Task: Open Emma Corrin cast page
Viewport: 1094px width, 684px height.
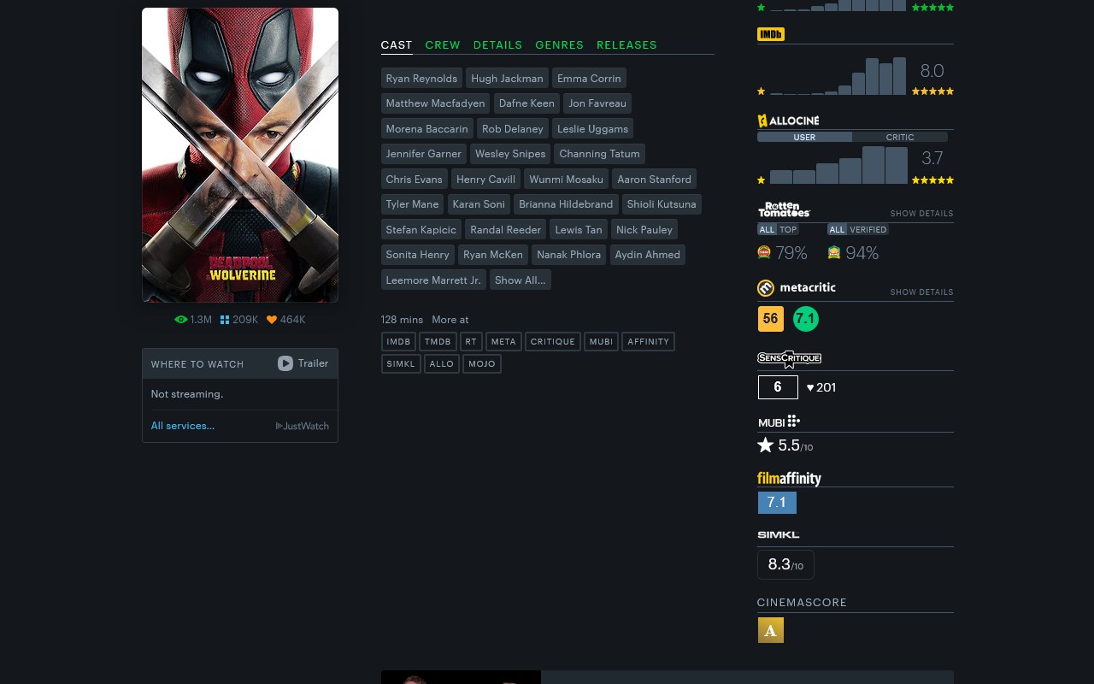Action: [x=589, y=78]
